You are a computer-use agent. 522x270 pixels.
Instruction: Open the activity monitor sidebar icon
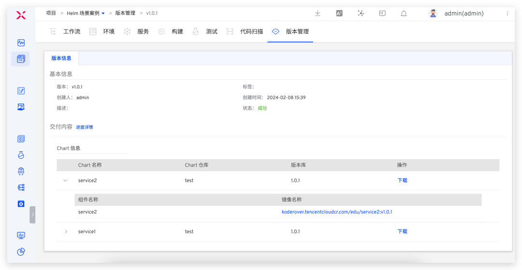[x=21, y=43]
